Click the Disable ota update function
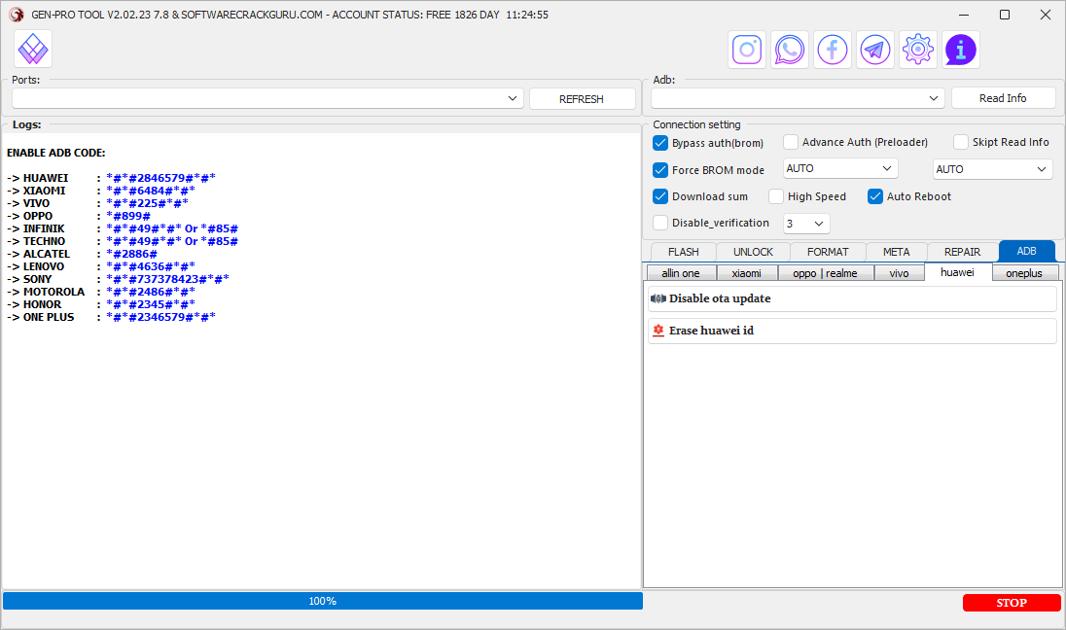Image resolution: width=1066 pixels, height=630 pixels. click(852, 297)
